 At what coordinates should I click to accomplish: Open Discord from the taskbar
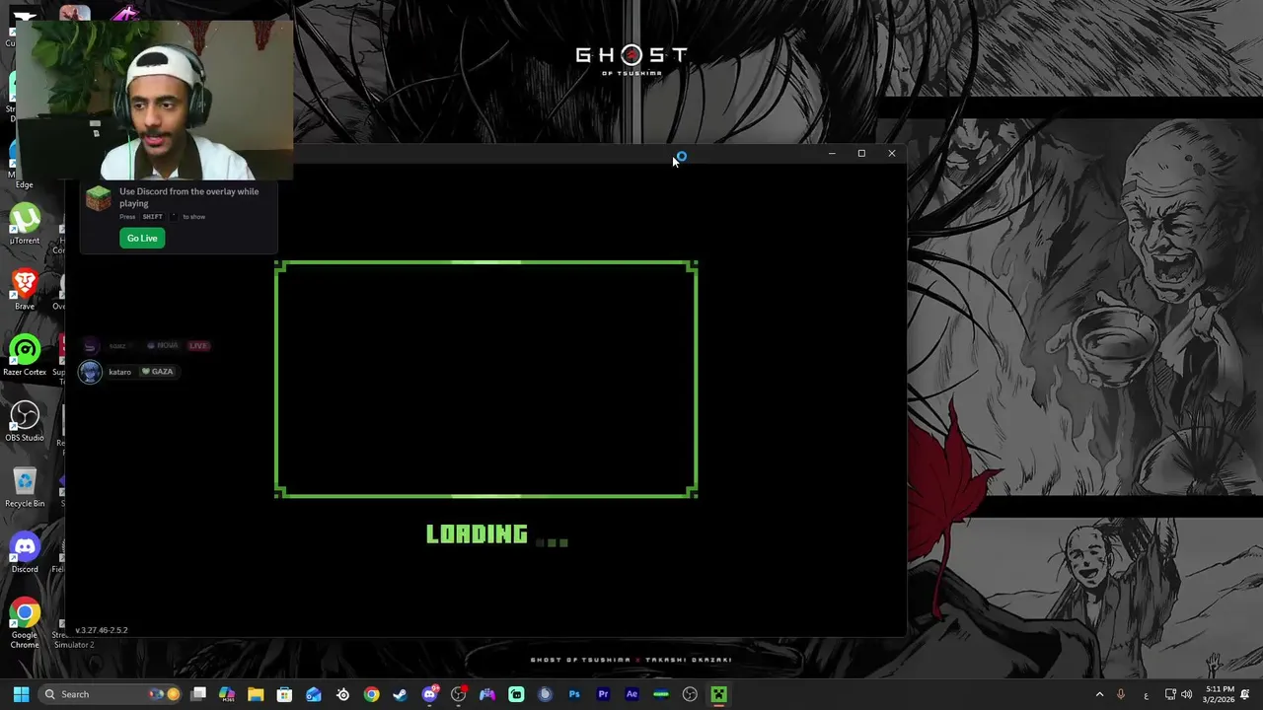429,694
